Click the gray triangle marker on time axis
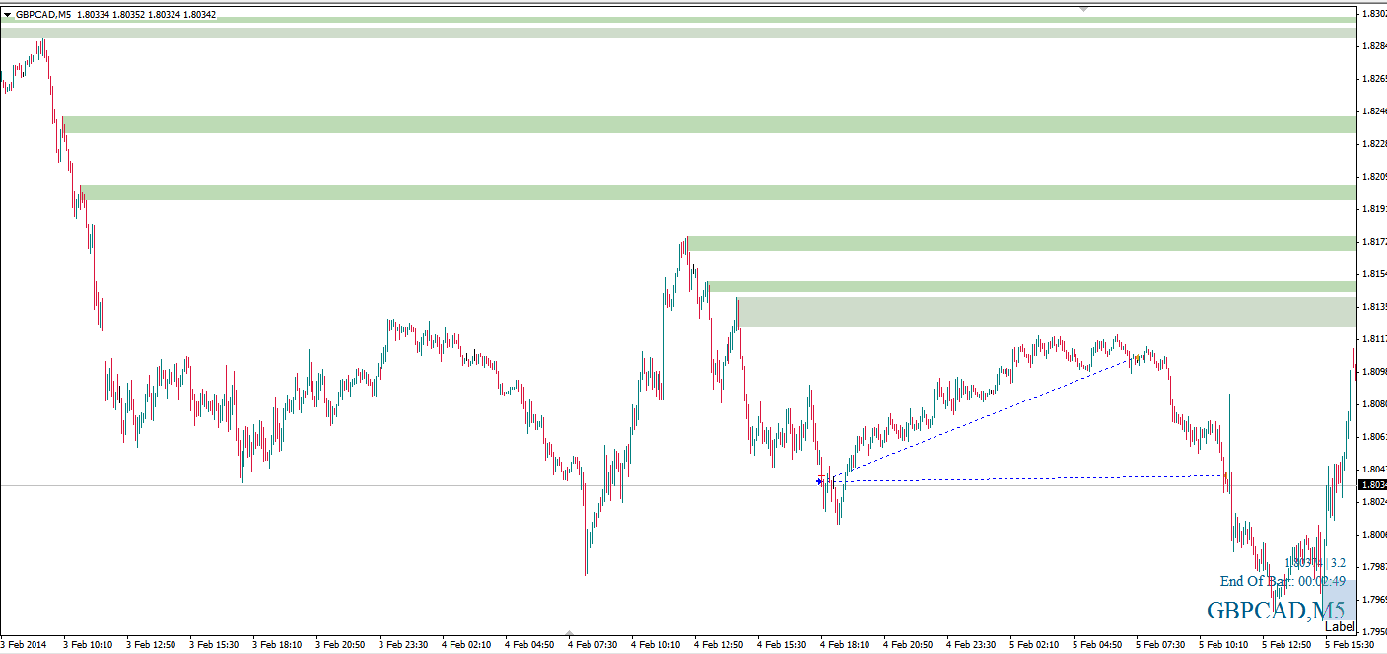Viewport: 1387px width, 654px height. pos(570,633)
